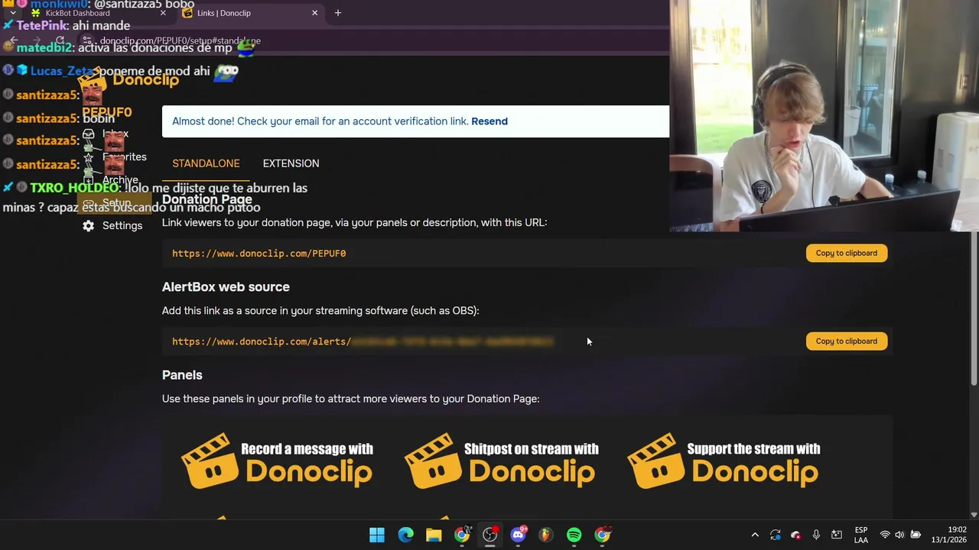Image resolution: width=979 pixels, height=550 pixels.
Task: Copy the Donation Page URL to clipboard
Action: [846, 253]
